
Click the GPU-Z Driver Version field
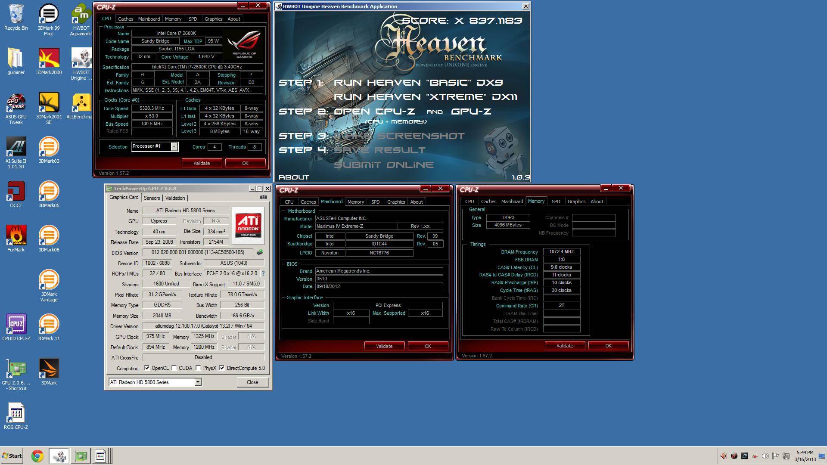(203, 326)
